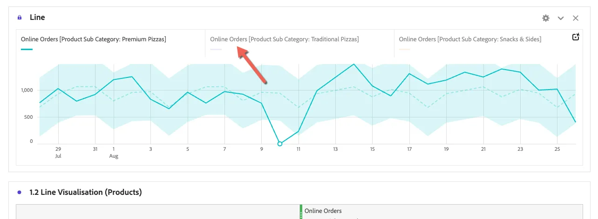
Task: Click the teal swatch under Premium Pizzas
Action: (x=27, y=49)
